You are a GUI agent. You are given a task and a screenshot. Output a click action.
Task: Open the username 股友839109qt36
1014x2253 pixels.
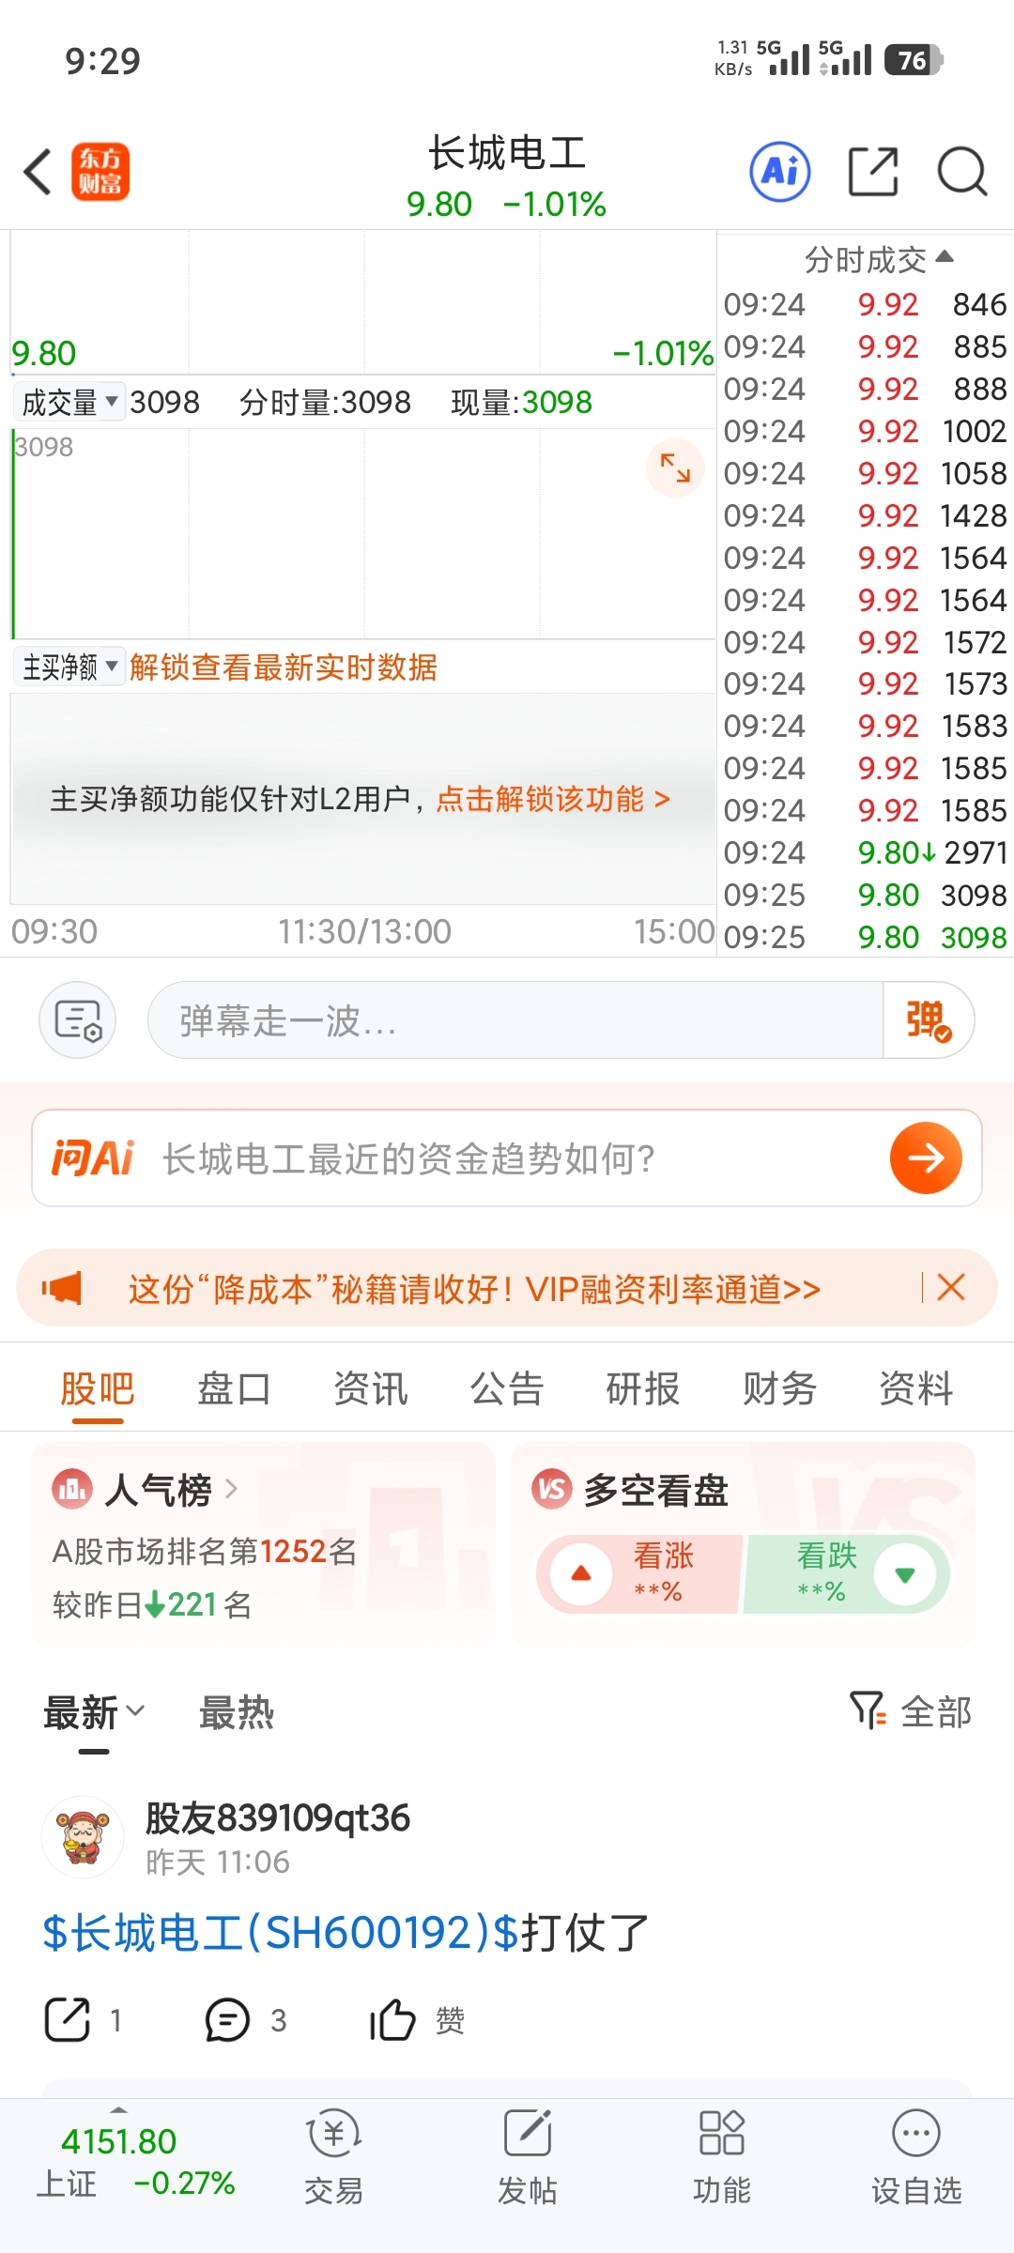[x=278, y=1818]
